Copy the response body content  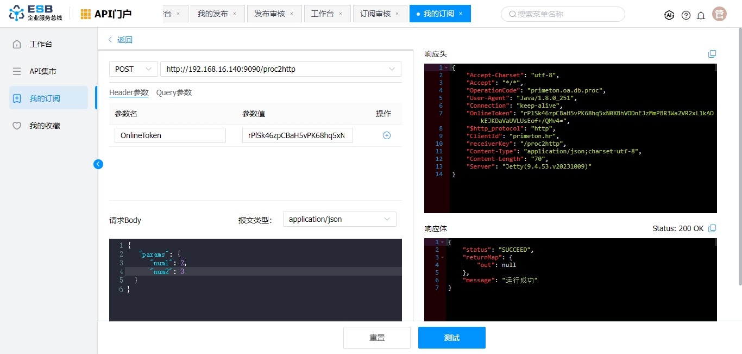coord(713,228)
